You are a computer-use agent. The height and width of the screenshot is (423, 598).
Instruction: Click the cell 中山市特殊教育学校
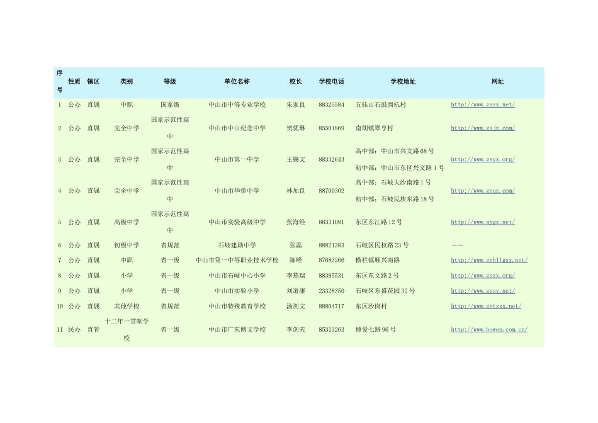237,307
